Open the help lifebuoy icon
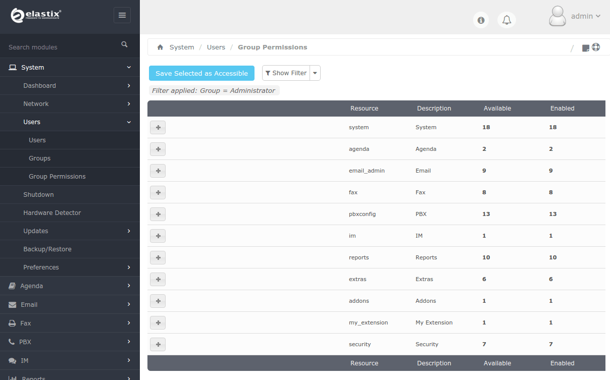The height and width of the screenshot is (380, 610). click(596, 47)
